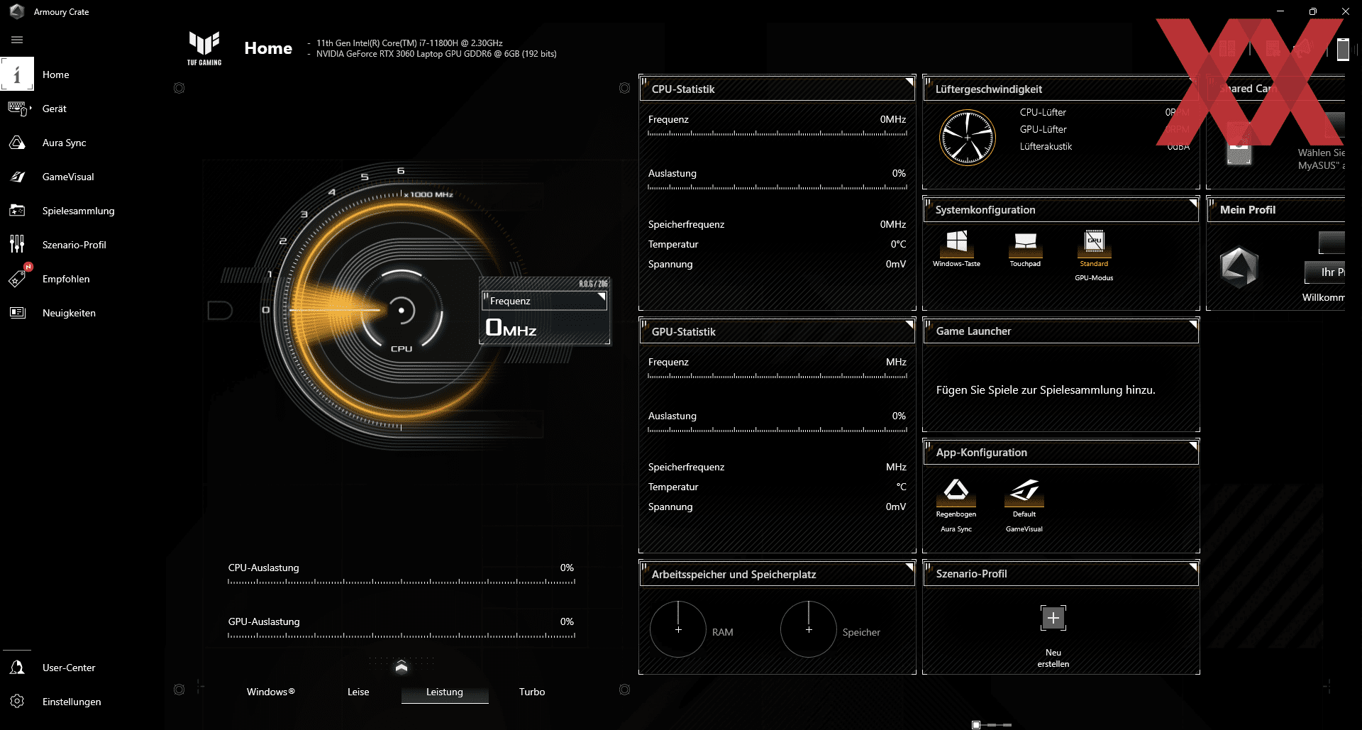
Task: Click CPU-Statistik Speicherfrequenz row
Action: click(777, 224)
